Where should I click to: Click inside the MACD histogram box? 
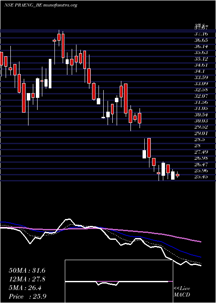pos(119,281)
